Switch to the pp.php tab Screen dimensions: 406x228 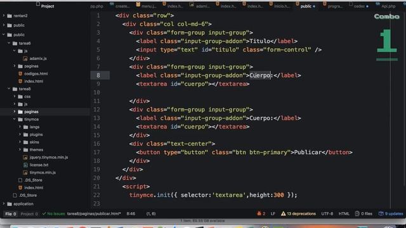96,6
